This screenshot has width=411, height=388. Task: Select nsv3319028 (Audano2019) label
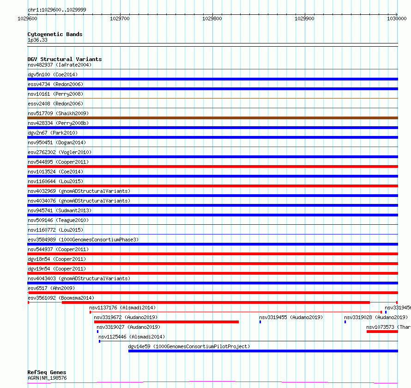(376, 317)
